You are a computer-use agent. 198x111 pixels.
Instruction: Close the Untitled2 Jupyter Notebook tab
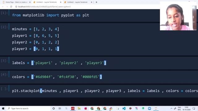[x=92, y=2]
